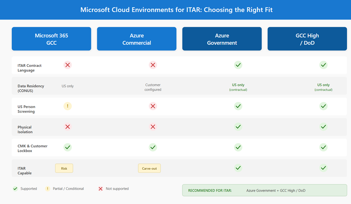The height and width of the screenshot is (204, 351).
Task: Click red X for Azure Commercial US Person Screening
Action: click(153, 106)
